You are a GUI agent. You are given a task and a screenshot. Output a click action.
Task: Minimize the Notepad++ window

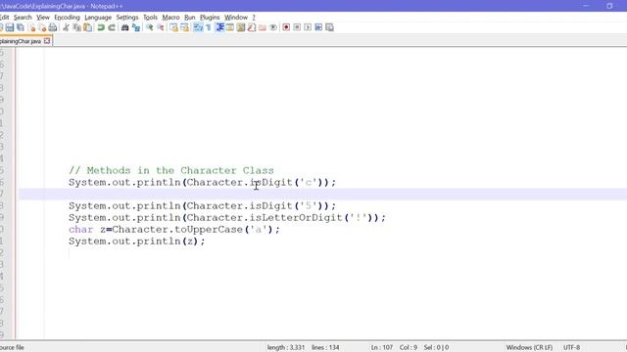click(586, 6)
